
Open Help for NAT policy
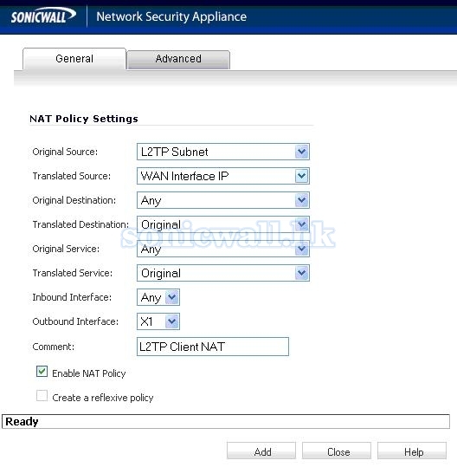pyautogui.click(x=412, y=451)
